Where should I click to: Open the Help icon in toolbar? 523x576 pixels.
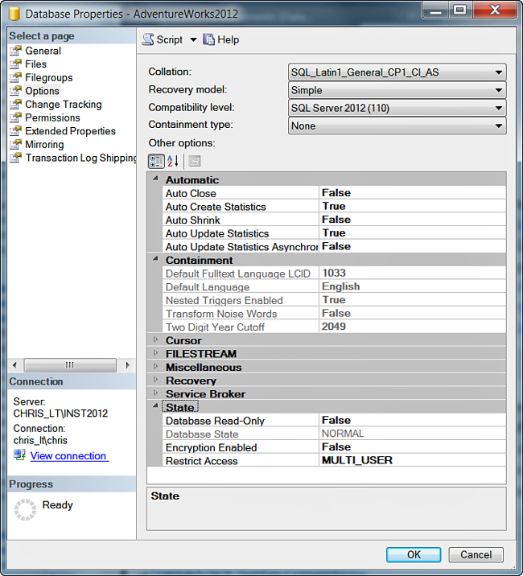coord(209,39)
